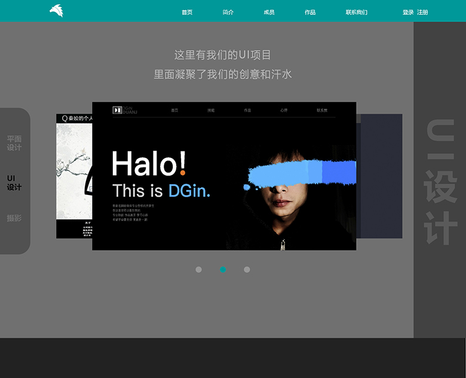Viewport: 466px width, 378px height.
Task: Go to 简介 in top navigation
Action: click(228, 12)
